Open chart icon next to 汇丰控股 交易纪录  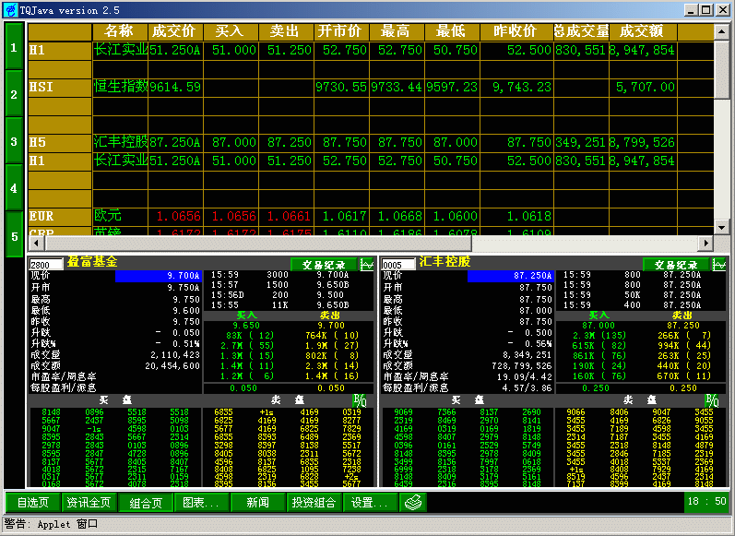point(719,265)
